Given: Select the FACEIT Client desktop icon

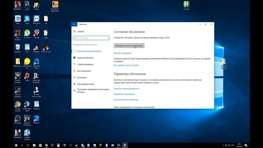Looking at the screenshot, I should (x=46, y=48).
